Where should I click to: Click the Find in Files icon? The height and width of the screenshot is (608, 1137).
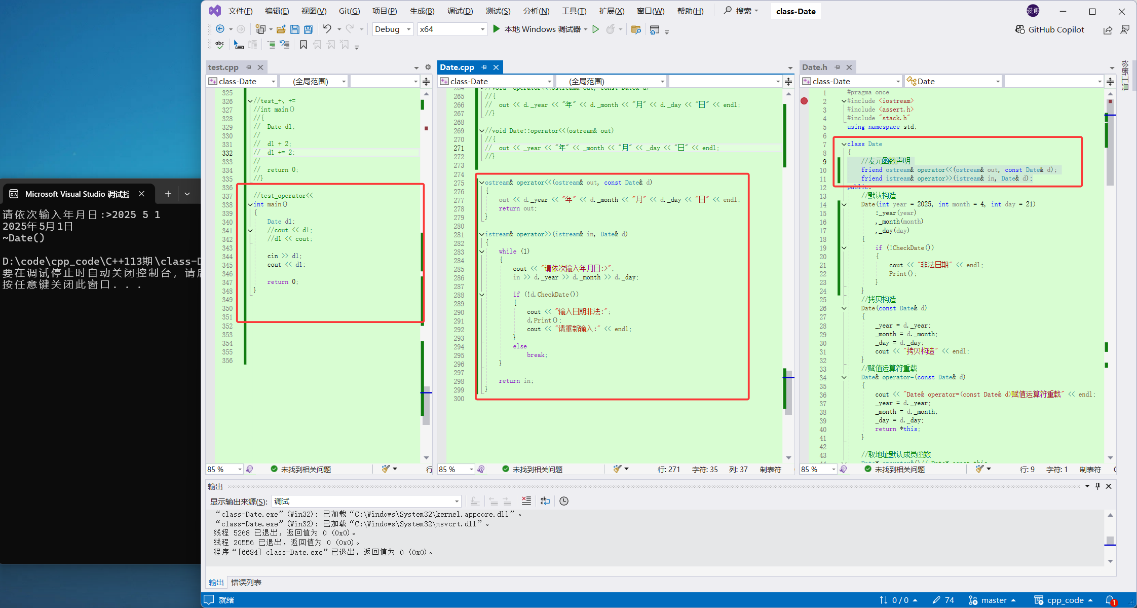coord(636,29)
